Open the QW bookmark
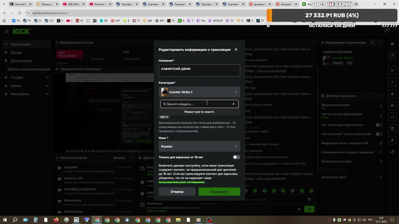The width and height of the screenshot is (399, 224). pyautogui.click(x=147, y=21)
